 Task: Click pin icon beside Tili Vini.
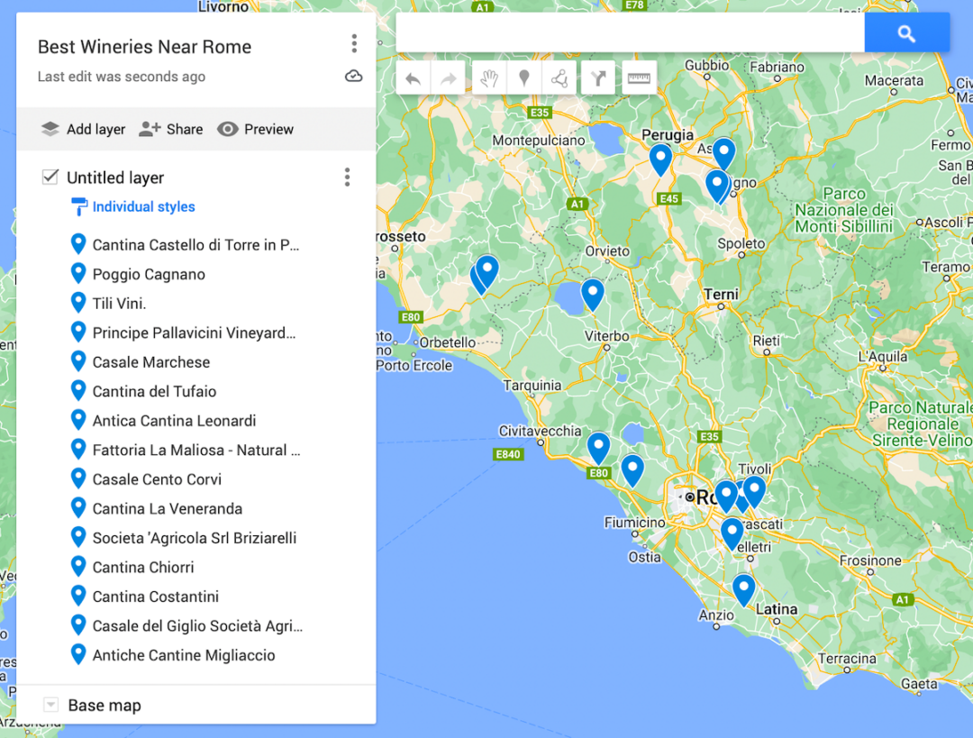(x=78, y=303)
